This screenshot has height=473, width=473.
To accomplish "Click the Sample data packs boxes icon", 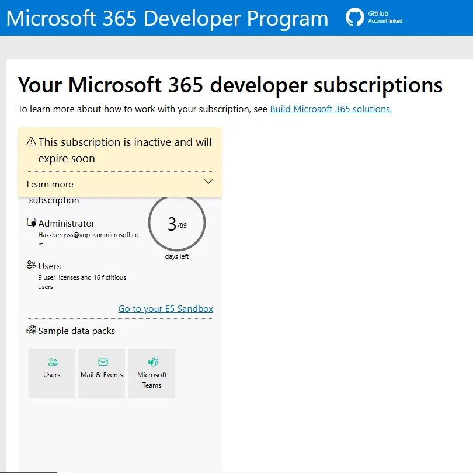I will (32, 330).
